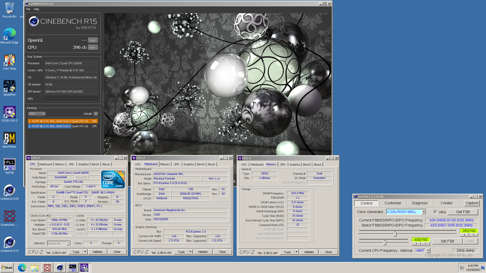Open Memory tab in the first CPU-Z window
486x273 pixels.
[x=60, y=164]
